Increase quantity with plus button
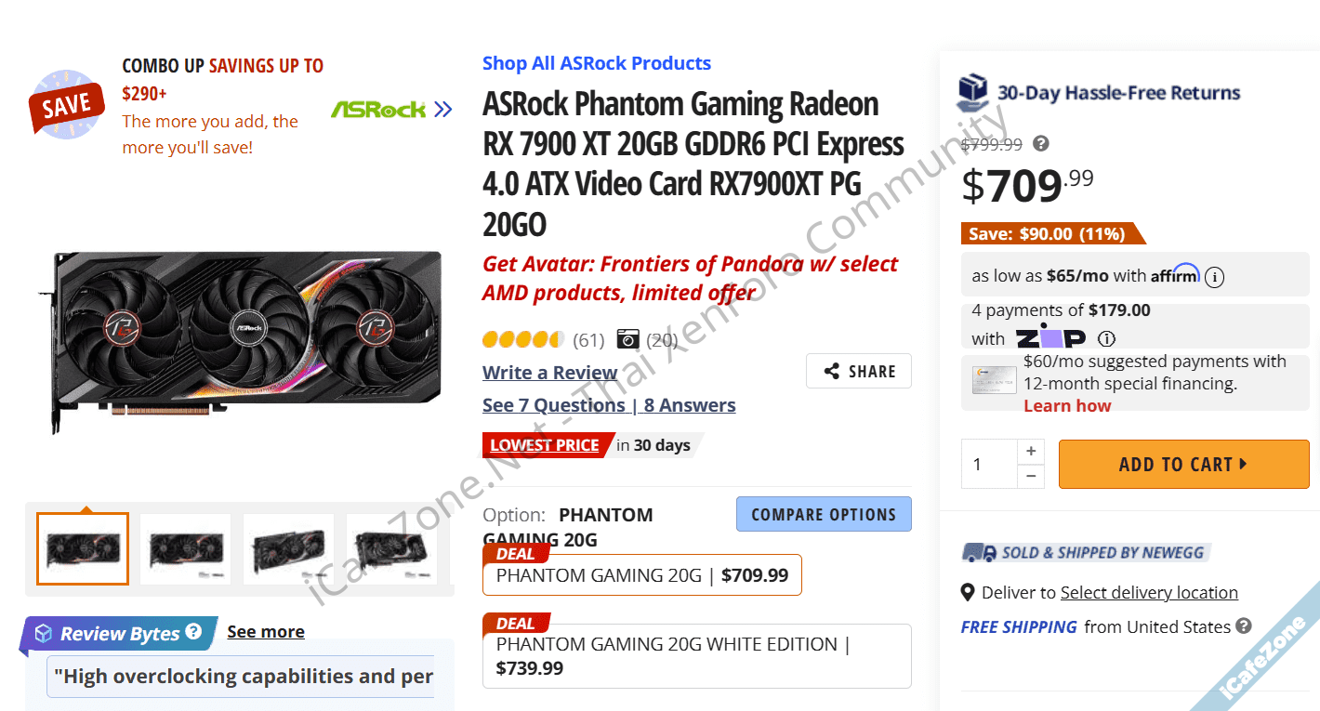Screen dimensions: 1320x711 1031,452
